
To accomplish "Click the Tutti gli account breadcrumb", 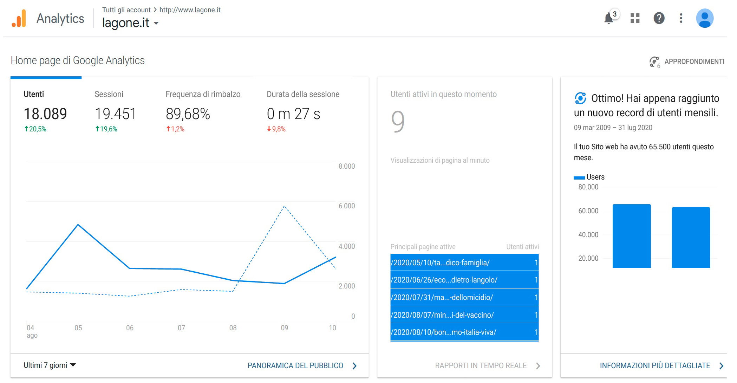I will tap(126, 10).
